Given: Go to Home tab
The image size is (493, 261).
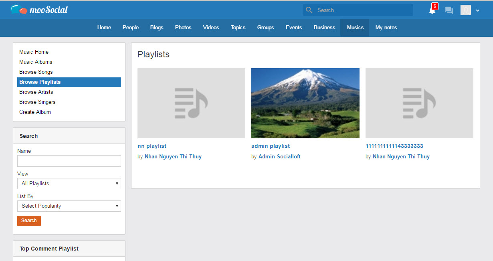Looking at the screenshot, I should pyautogui.click(x=104, y=28).
